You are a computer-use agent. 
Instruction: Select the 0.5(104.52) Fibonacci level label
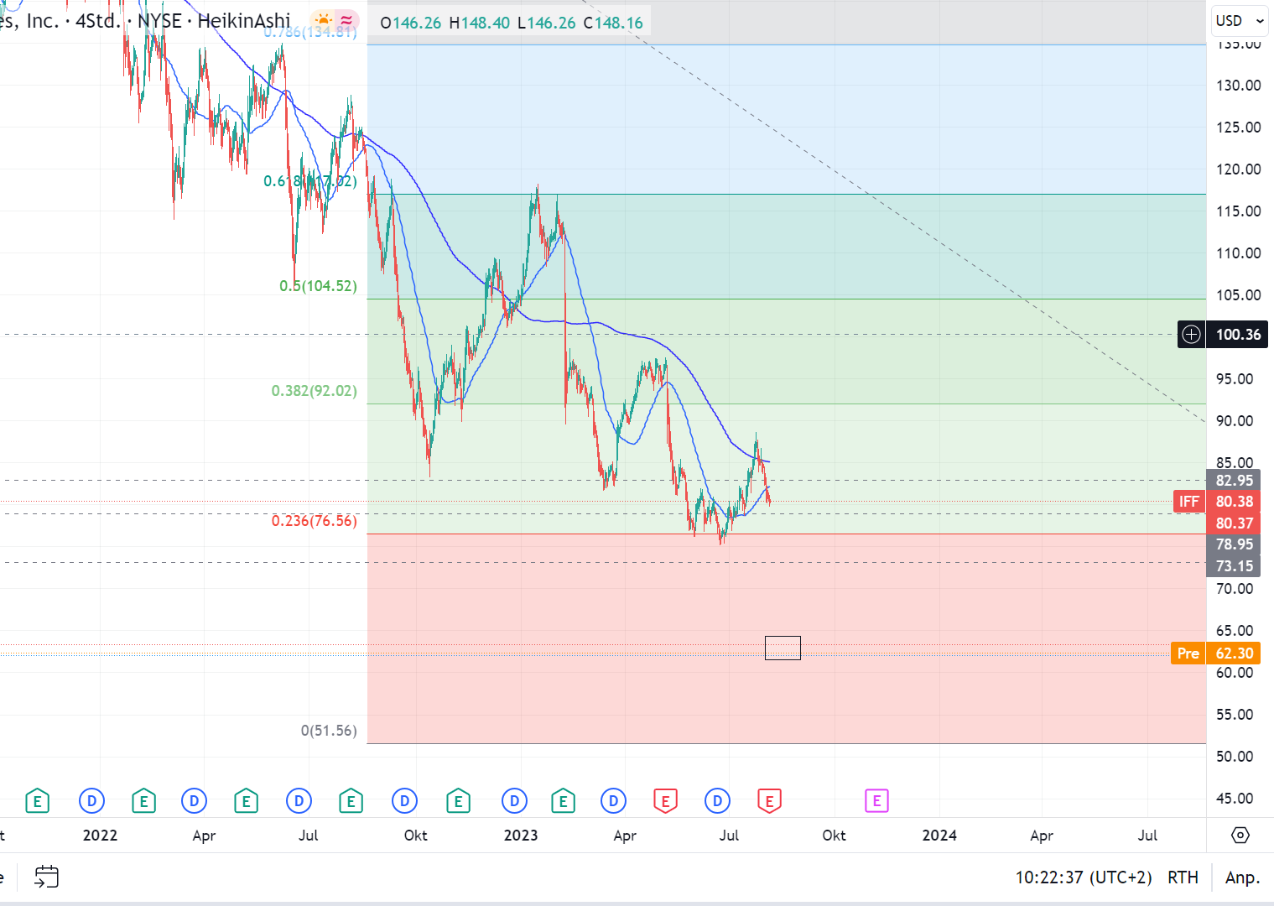318,286
